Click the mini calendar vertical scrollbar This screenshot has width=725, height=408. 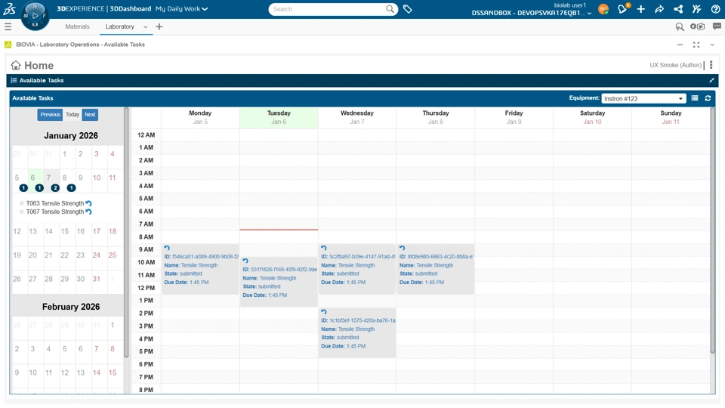[x=126, y=232]
